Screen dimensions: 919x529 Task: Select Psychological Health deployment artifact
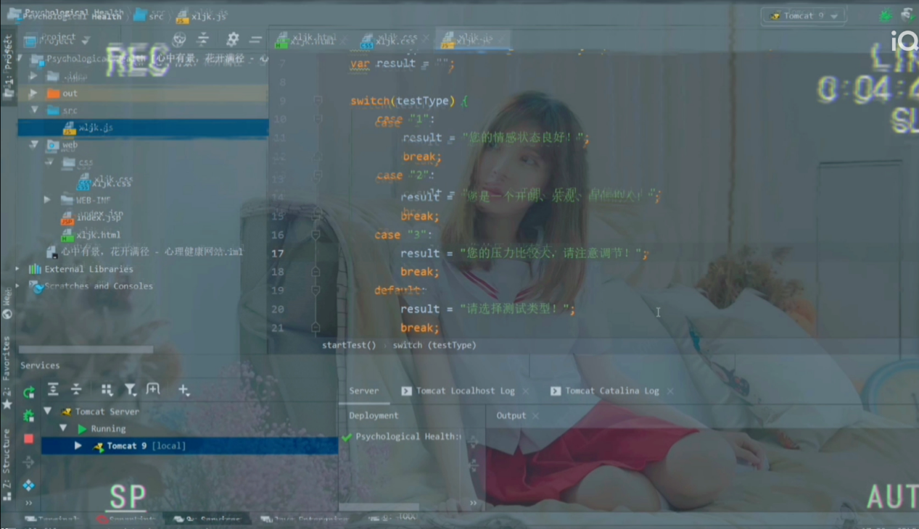click(x=406, y=436)
